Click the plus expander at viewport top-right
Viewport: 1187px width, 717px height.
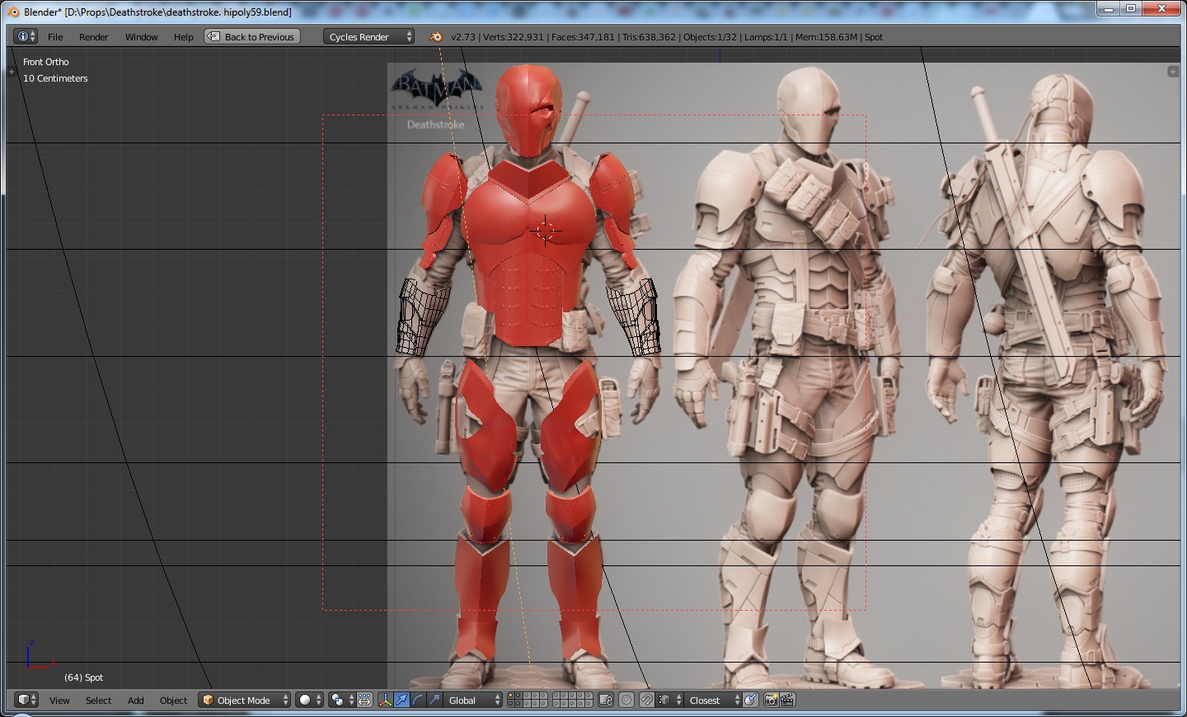[1173, 72]
